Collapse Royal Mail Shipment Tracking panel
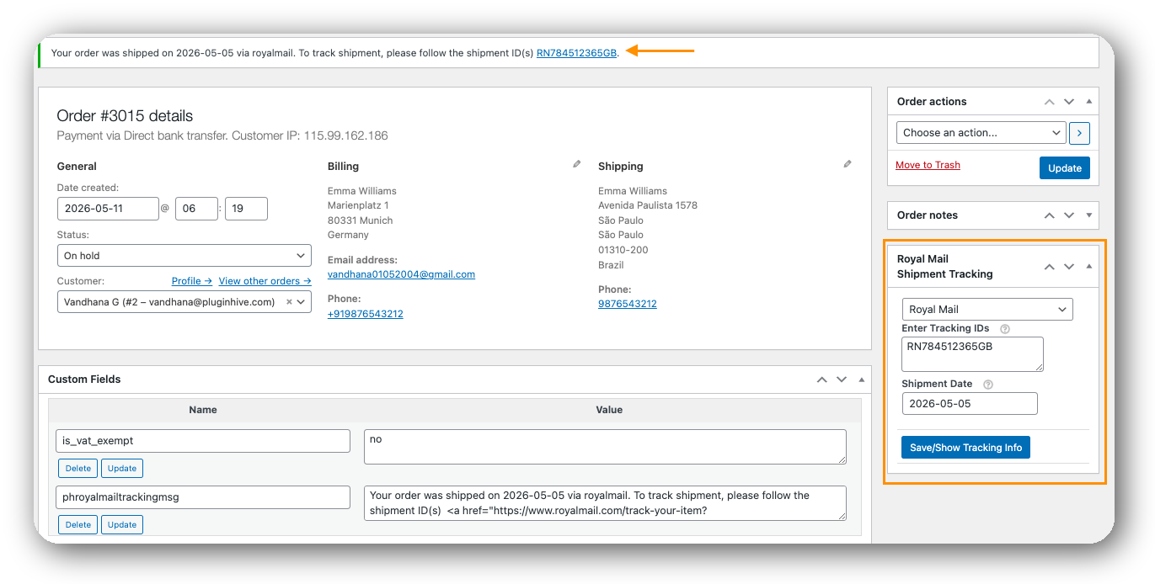The width and height of the screenshot is (1155, 584). pos(1089,267)
